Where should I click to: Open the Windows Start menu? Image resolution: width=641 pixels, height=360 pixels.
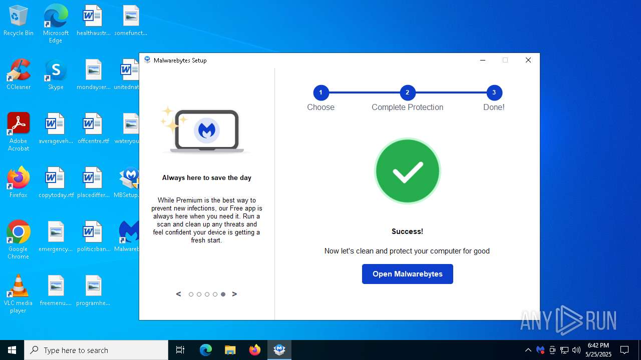12,350
